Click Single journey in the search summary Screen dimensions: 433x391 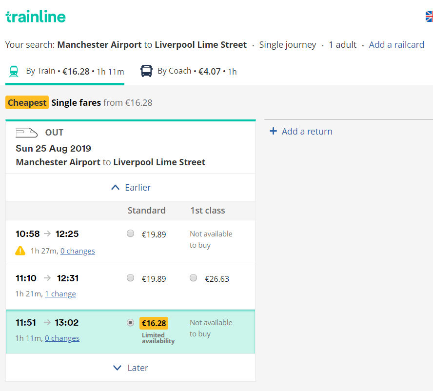coord(288,44)
